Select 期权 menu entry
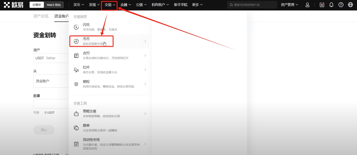Screen dimensions: 357x155 [x=110, y=84]
